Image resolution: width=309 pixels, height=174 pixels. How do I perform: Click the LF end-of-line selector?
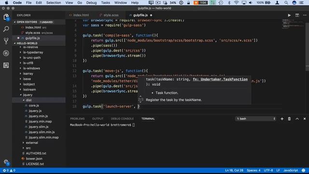[x=278, y=171]
